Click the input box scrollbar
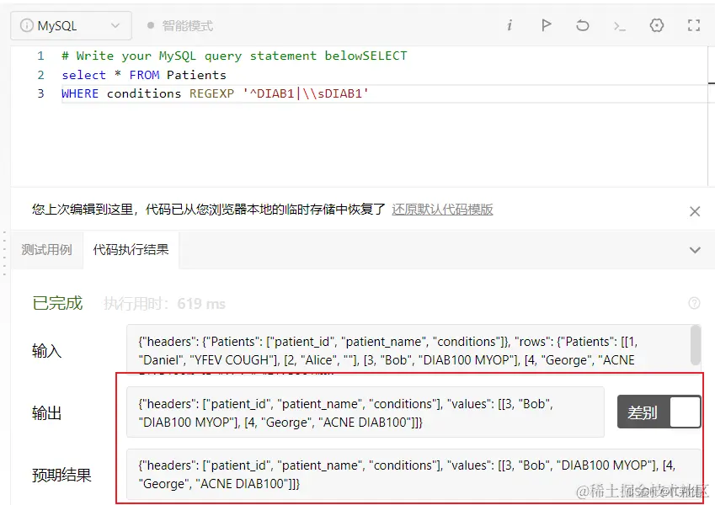The width and height of the screenshot is (715, 505). (696, 345)
